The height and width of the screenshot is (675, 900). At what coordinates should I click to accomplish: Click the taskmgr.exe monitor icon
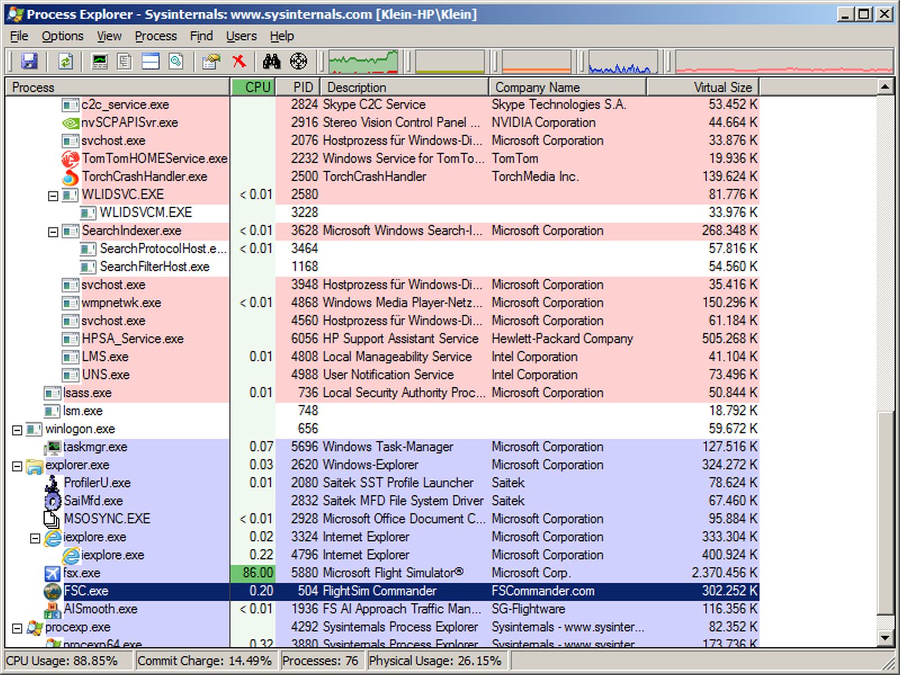[53, 447]
